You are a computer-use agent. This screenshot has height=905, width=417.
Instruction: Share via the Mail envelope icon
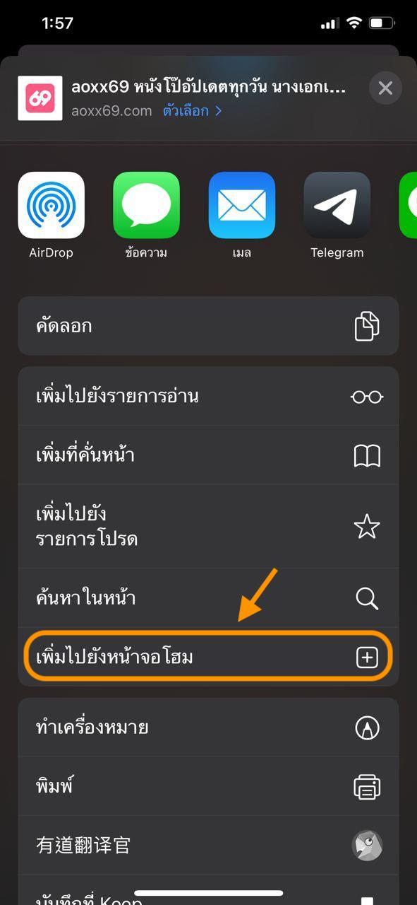pos(242,205)
